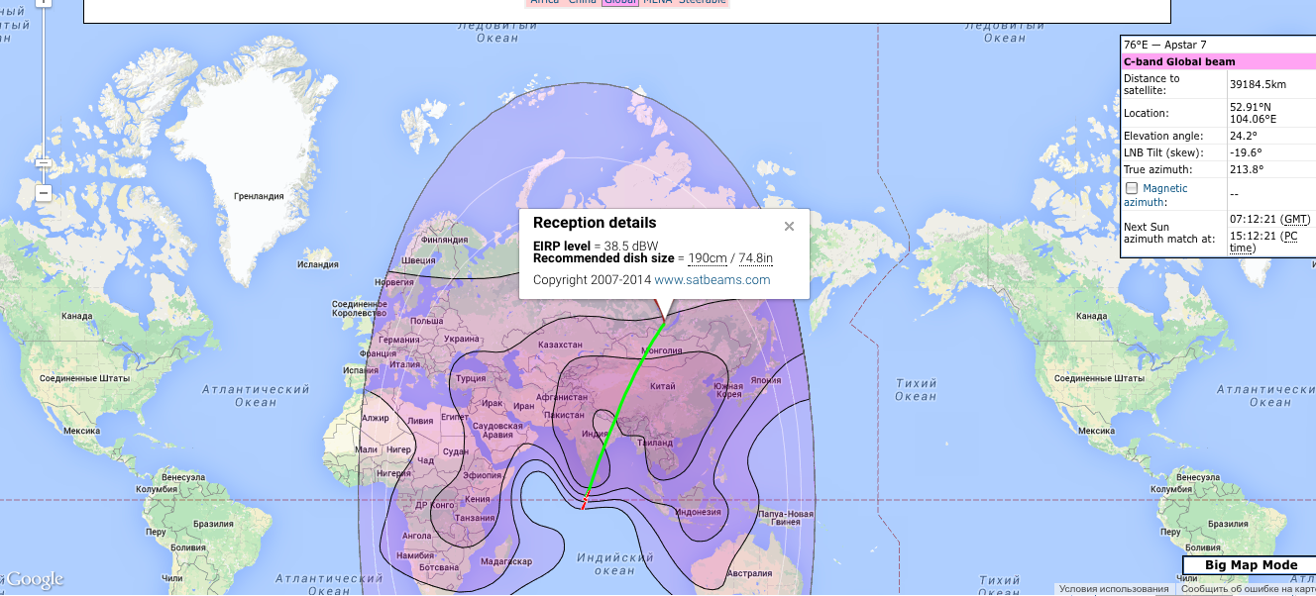The image size is (1316, 596).
Task: Click the 39184.5km distance value
Action: (x=1258, y=84)
